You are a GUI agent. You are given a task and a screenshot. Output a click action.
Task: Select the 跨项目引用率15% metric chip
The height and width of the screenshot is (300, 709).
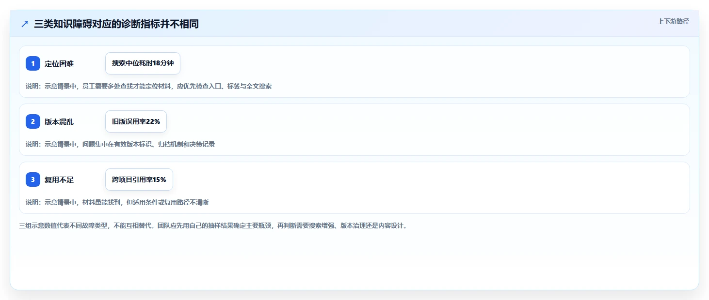coord(139,180)
